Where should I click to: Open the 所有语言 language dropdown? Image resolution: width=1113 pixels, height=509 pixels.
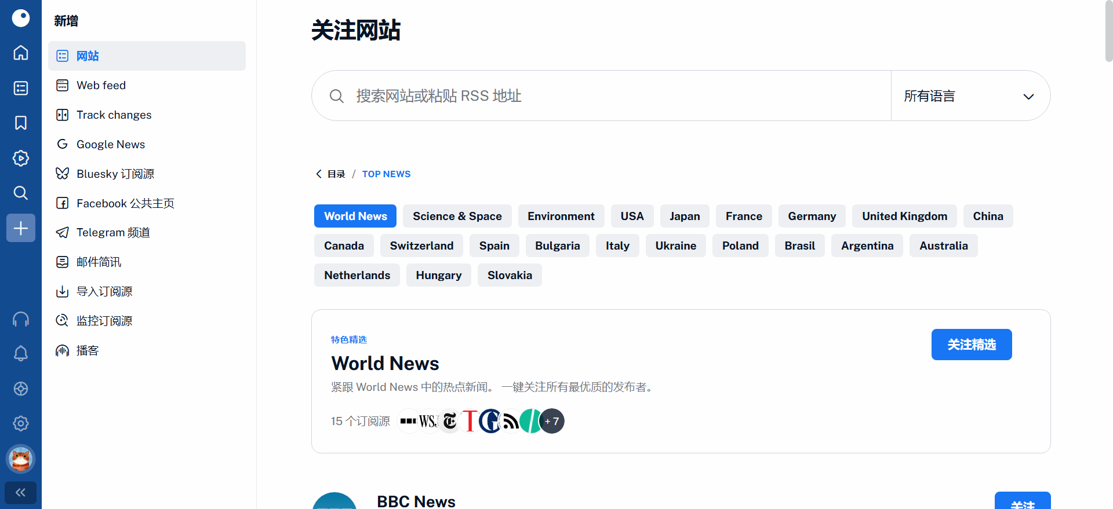[970, 96]
